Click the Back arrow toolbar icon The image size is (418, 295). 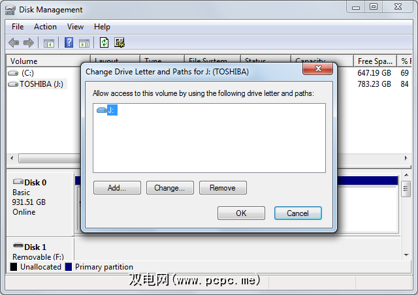tap(14, 42)
